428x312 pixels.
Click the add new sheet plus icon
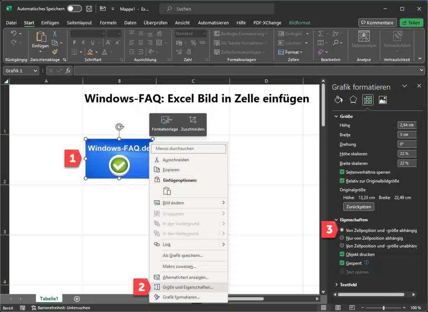[x=77, y=299]
